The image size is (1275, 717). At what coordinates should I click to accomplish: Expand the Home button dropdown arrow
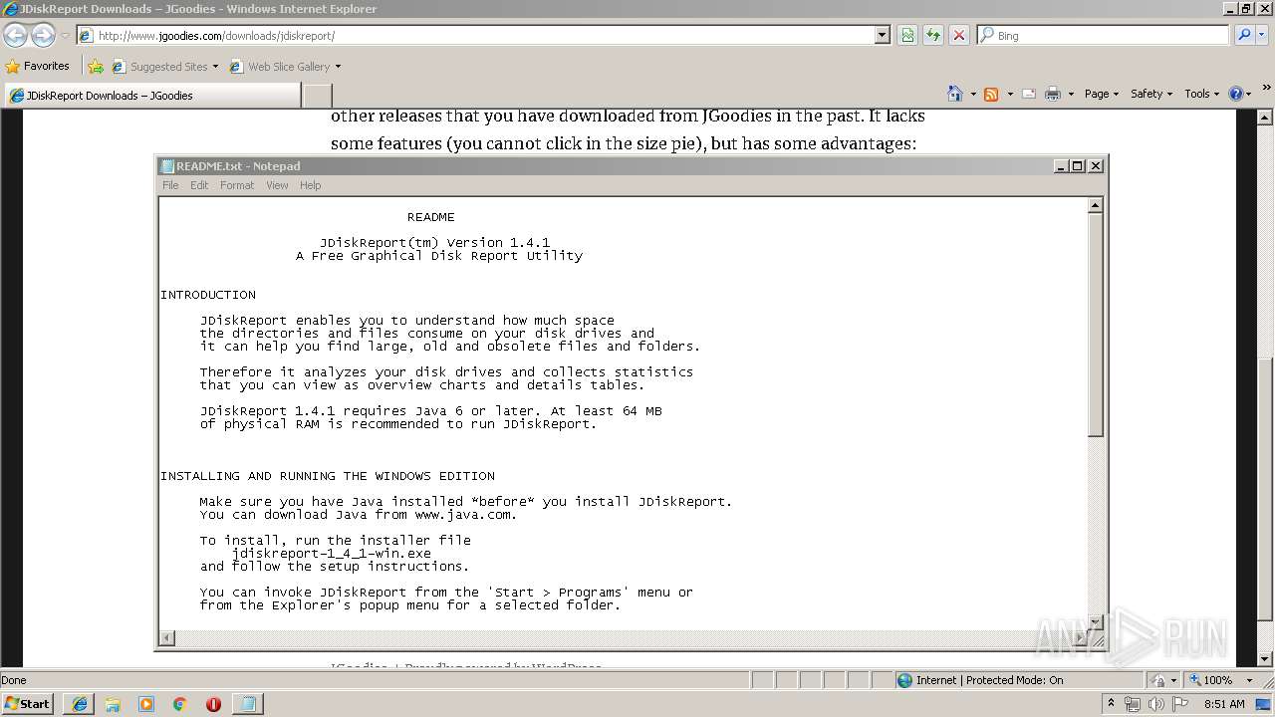972,94
